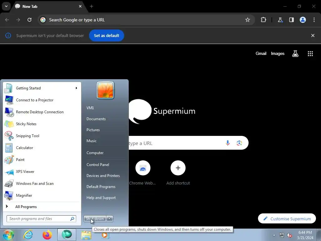The width and height of the screenshot is (321, 241).
Task: Click the infobar information icon
Action: tap(8, 35)
